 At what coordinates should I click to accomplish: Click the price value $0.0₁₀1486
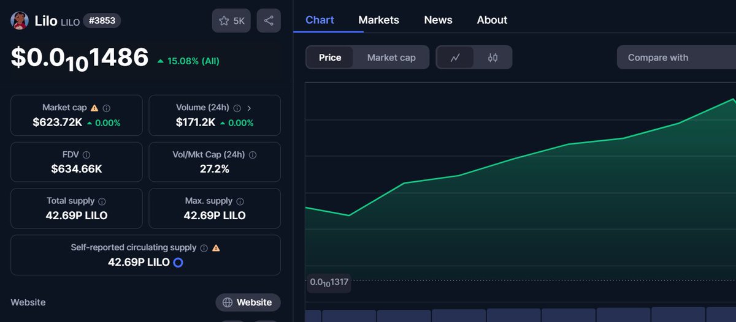pos(80,59)
